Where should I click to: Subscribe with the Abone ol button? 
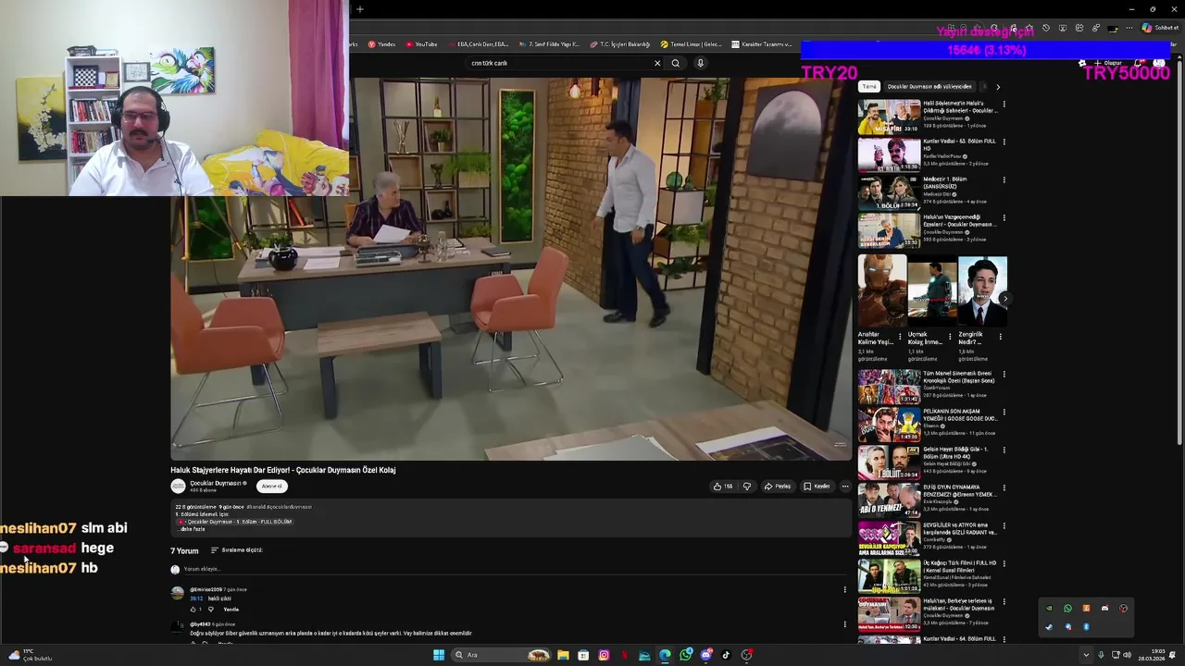(x=271, y=486)
